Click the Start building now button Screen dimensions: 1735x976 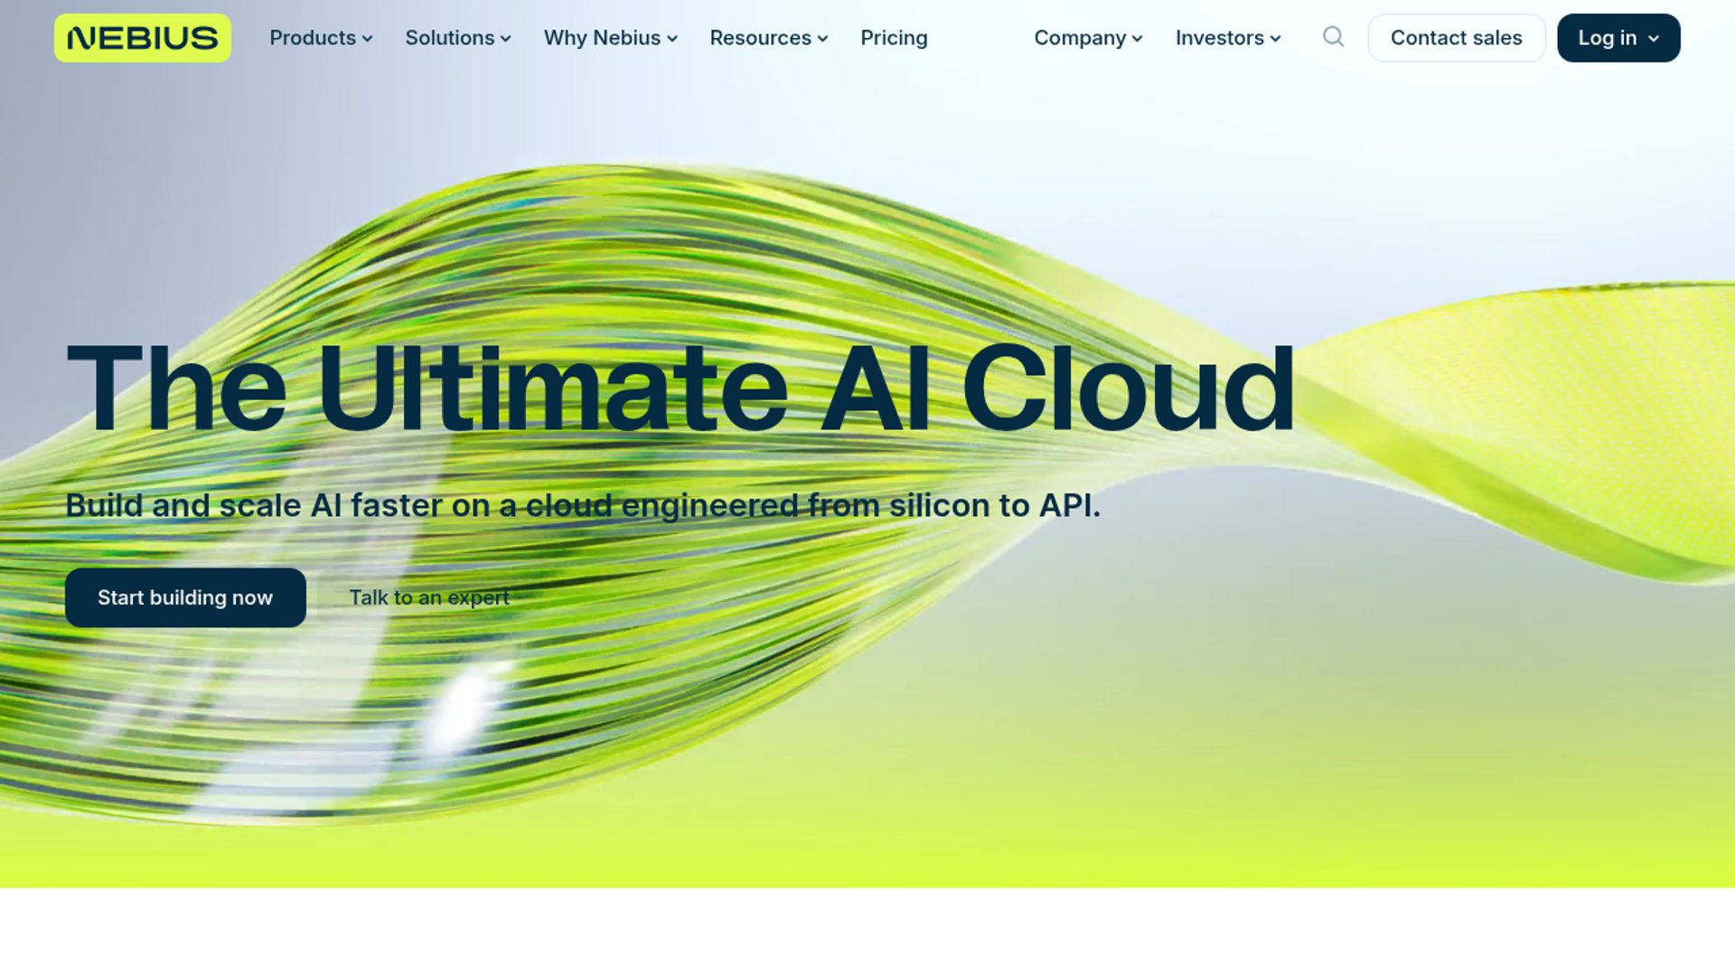click(x=185, y=597)
